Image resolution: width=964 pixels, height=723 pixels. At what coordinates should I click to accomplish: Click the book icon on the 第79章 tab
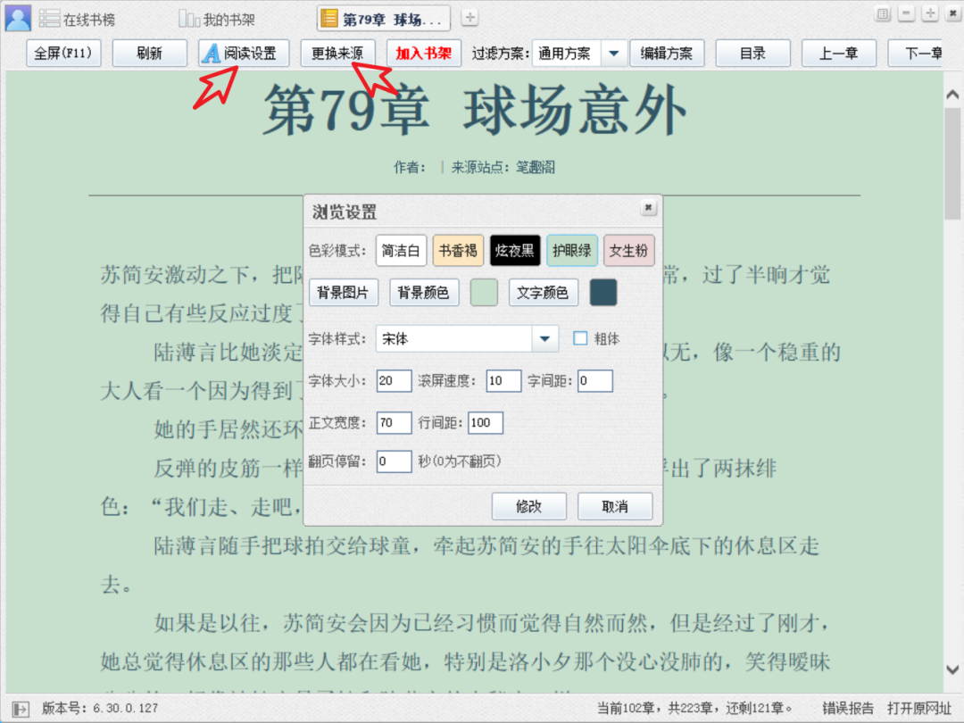tap(330, 18)
